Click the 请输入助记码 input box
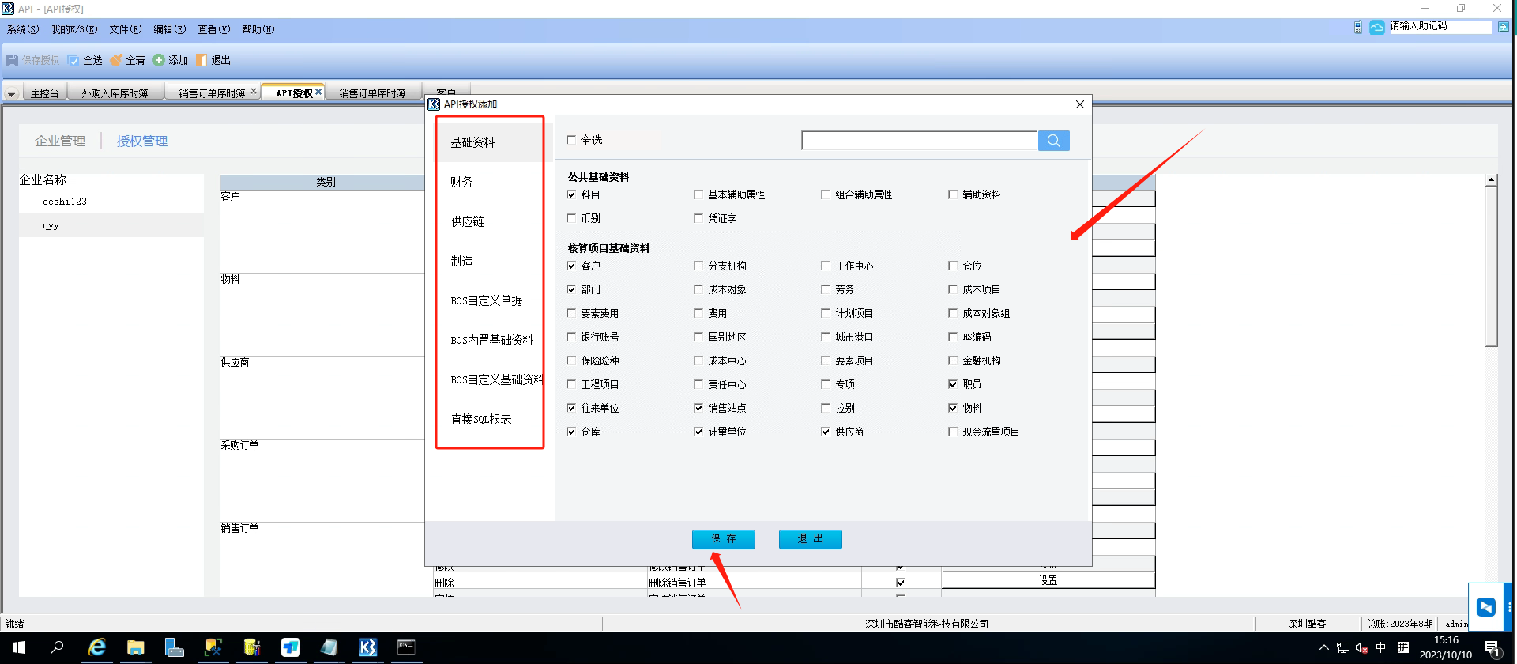 [x=1440, y=27]
